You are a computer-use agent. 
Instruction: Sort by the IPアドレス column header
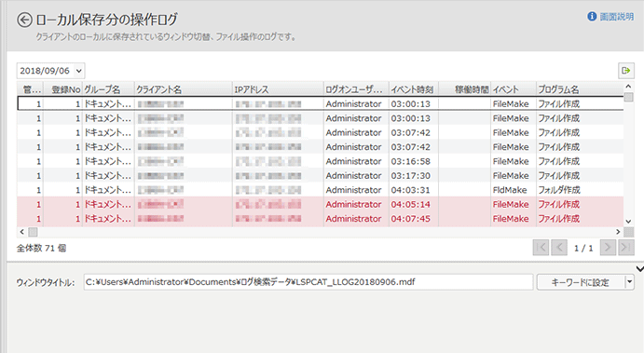(278, 89)
